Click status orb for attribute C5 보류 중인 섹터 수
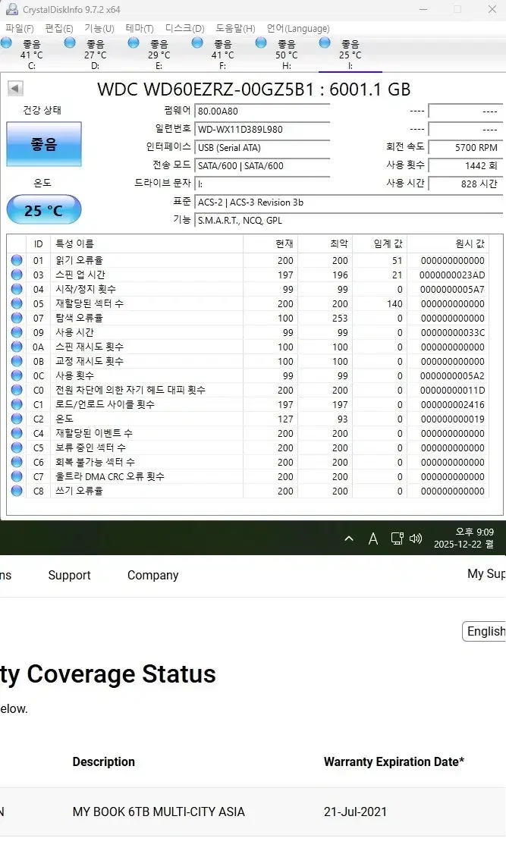 tap(17, 447)
